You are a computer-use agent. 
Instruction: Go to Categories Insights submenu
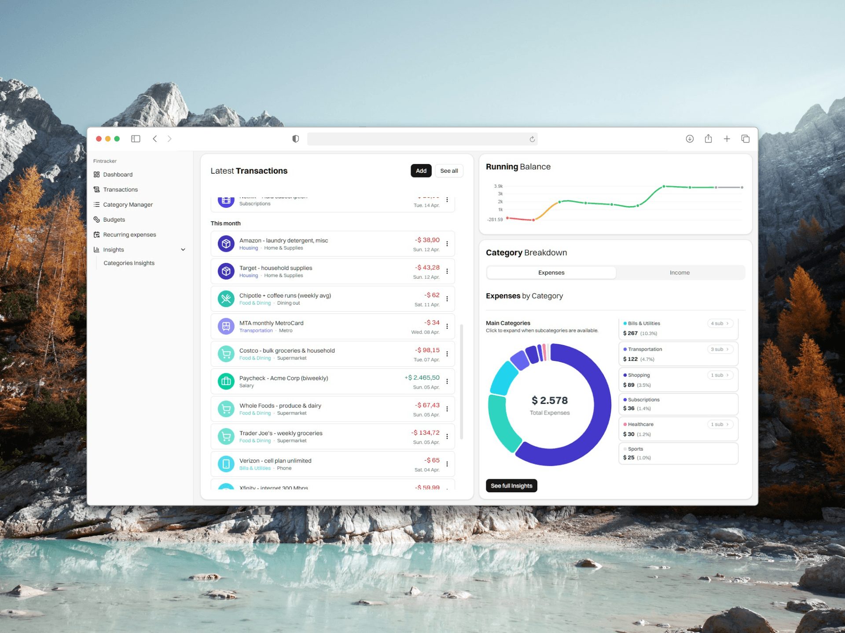[x=129, y=263]
